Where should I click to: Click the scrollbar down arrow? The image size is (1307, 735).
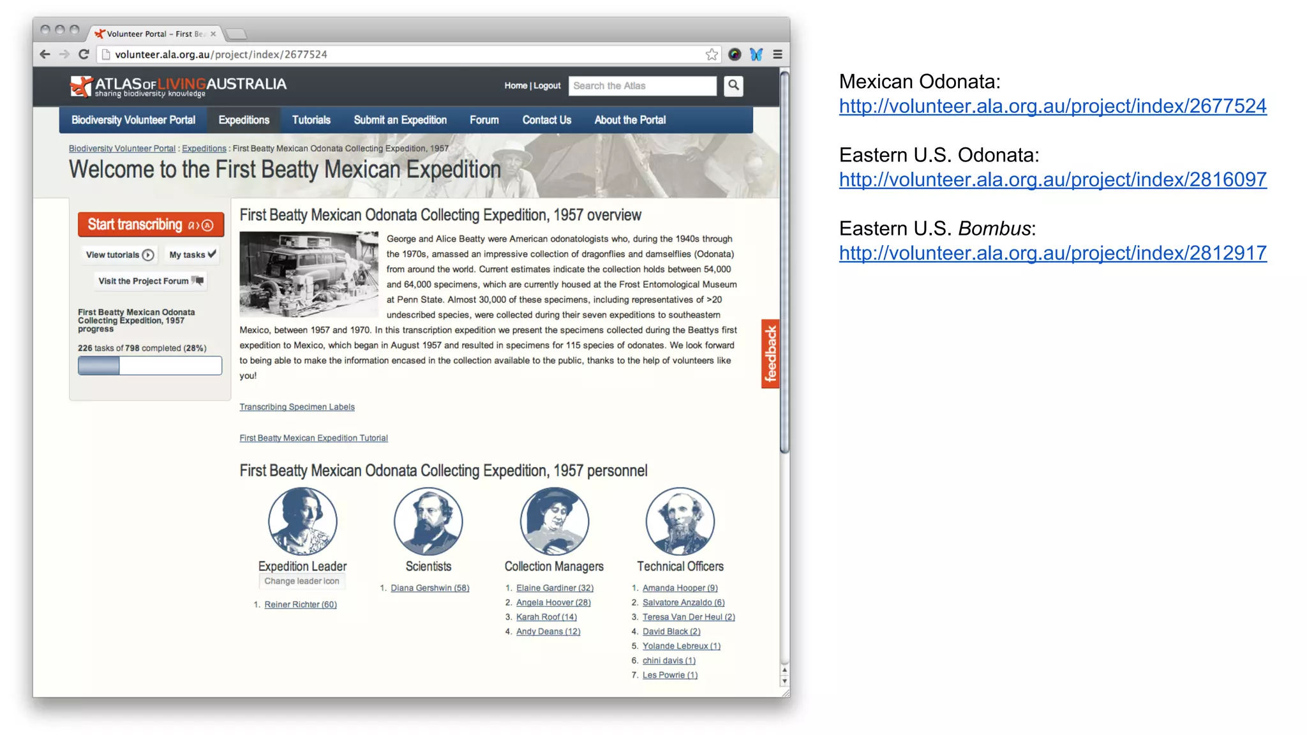784,681
